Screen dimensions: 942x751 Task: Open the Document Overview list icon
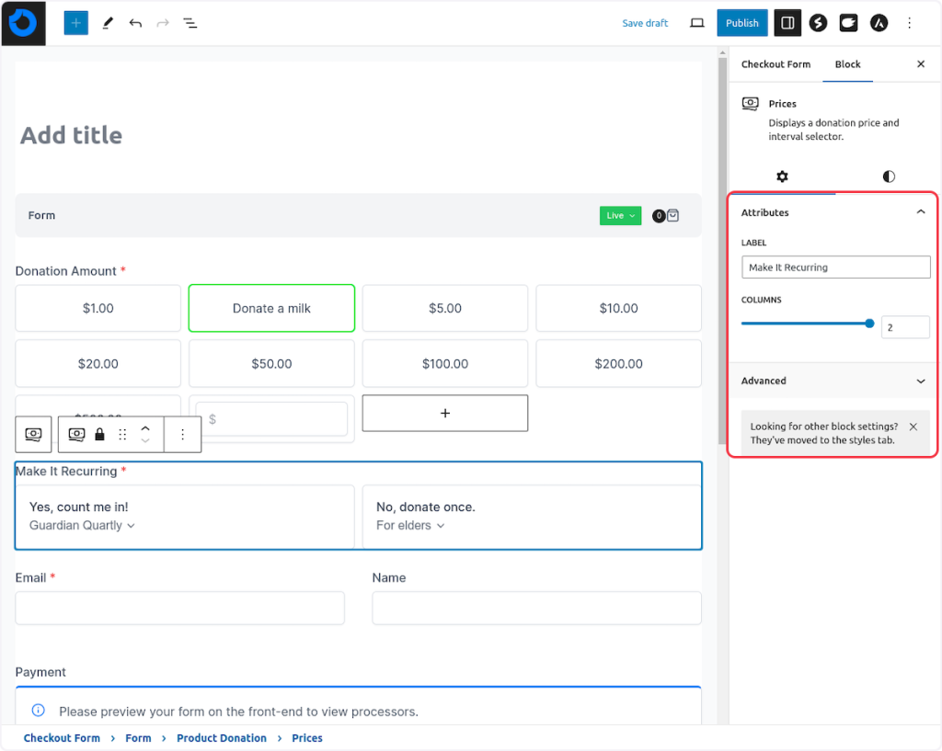(190, 23)
